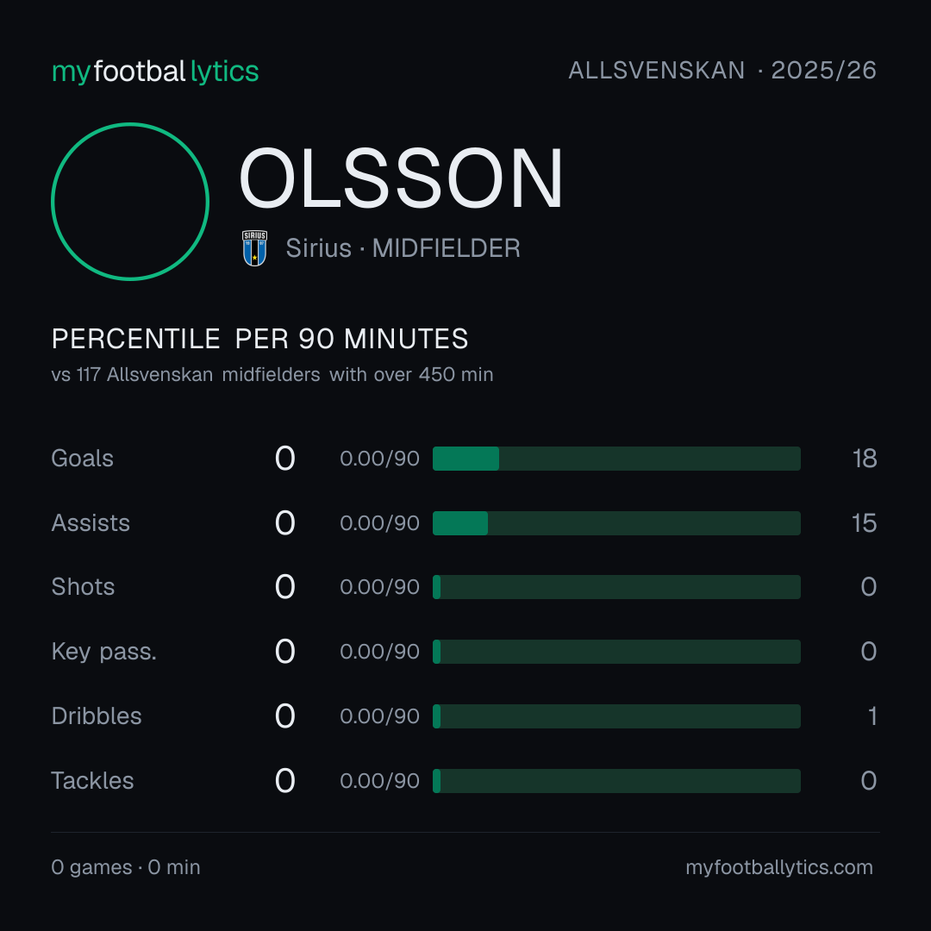
Task: Click the Sirius · MIDFIELDER team text
Action: click(x=403, y=248)
